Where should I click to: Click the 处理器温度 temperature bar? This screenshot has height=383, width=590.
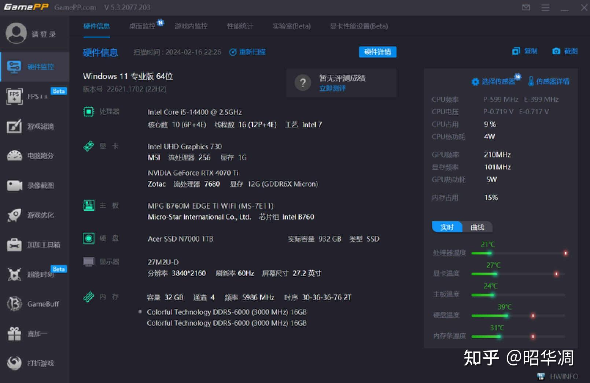pyautogui.click(x=519, y=253)
